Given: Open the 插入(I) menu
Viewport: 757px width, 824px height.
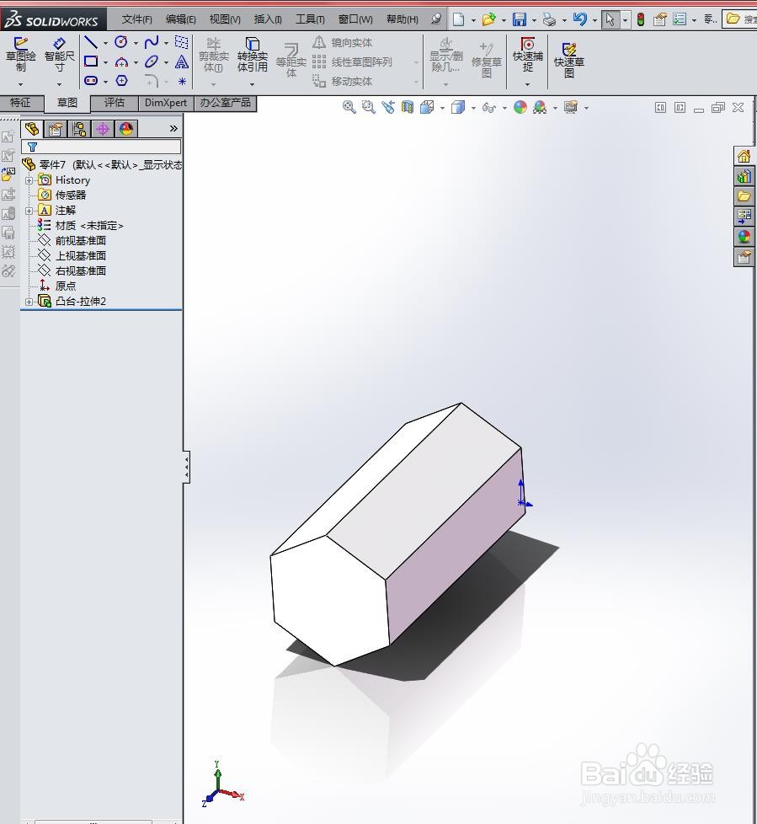Looking at the screenshot, I should pos(268,19).
